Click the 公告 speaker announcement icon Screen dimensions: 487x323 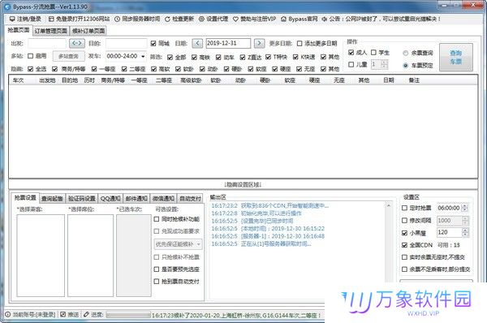point(324,19)
